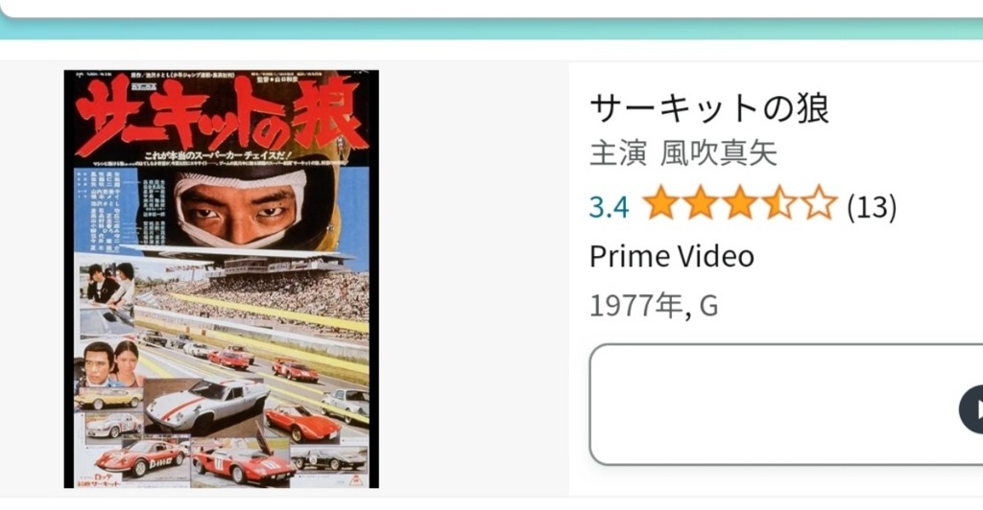This screenshot has height=510, width=983.
Task: Click the white Lotus car on poster
Action: (x=205, y=403)
